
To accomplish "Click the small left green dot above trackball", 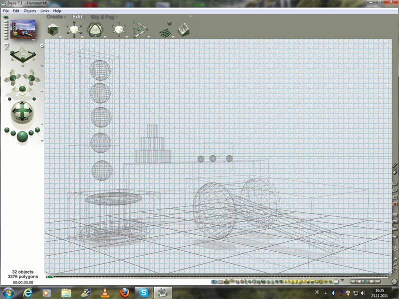I will tap(9, 99).
